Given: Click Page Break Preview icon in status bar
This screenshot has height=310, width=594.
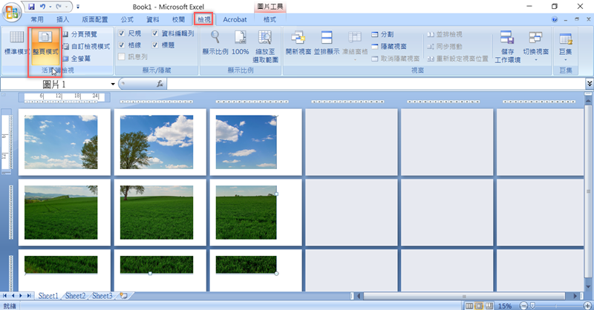Looking at the screenshot, I should point(489,306).
